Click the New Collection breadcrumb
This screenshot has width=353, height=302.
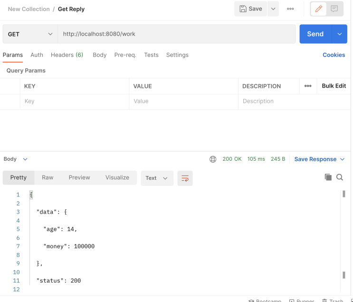click(x=29, y=9)
